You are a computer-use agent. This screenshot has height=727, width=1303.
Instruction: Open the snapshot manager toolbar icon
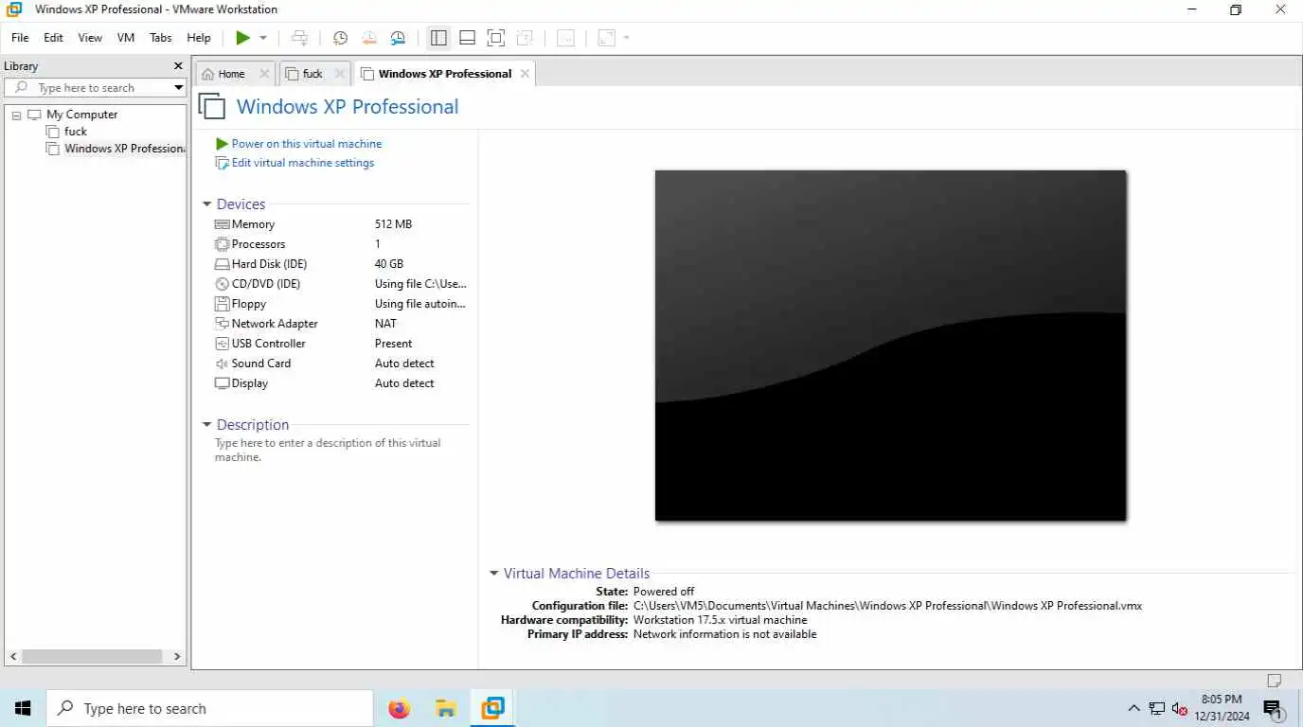tap(399, 38)
